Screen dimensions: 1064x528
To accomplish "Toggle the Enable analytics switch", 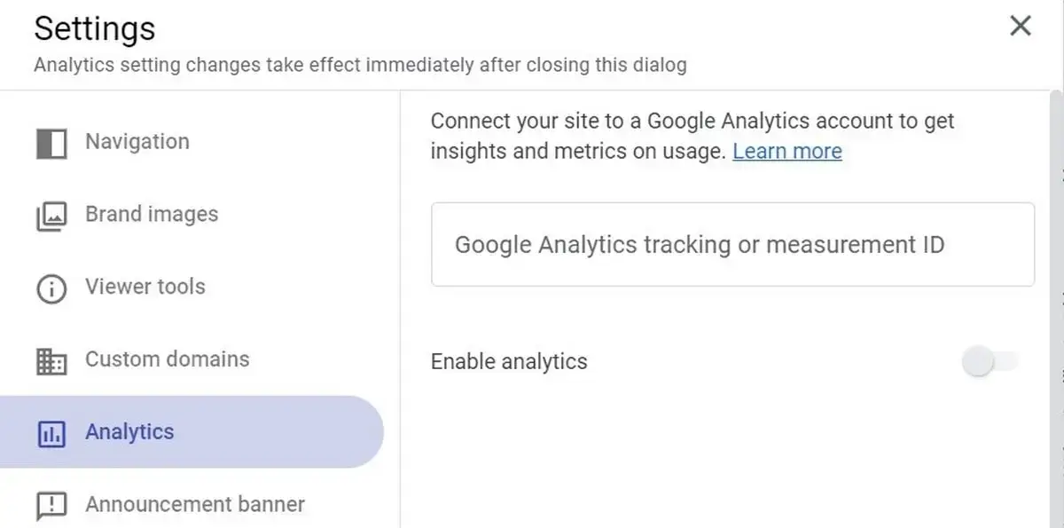I will tap(990, 362).
